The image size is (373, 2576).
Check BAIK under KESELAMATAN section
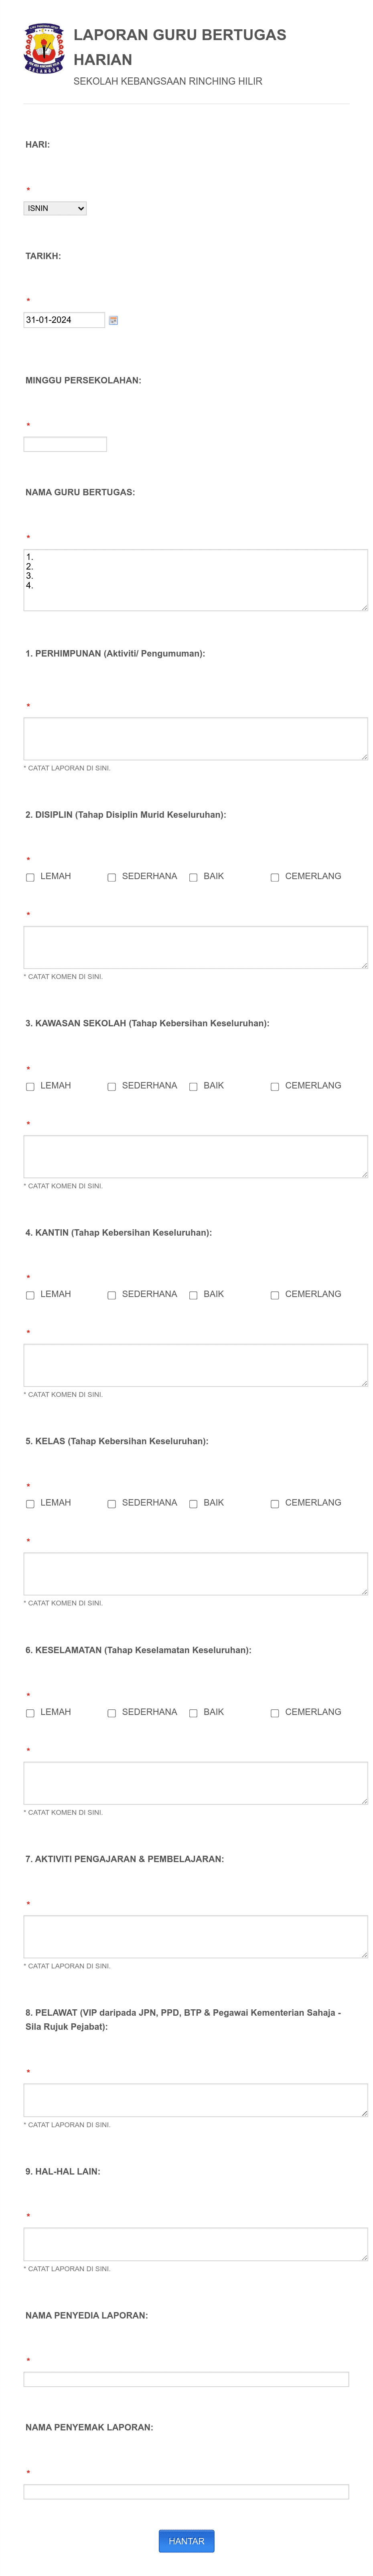(193, 1713)
